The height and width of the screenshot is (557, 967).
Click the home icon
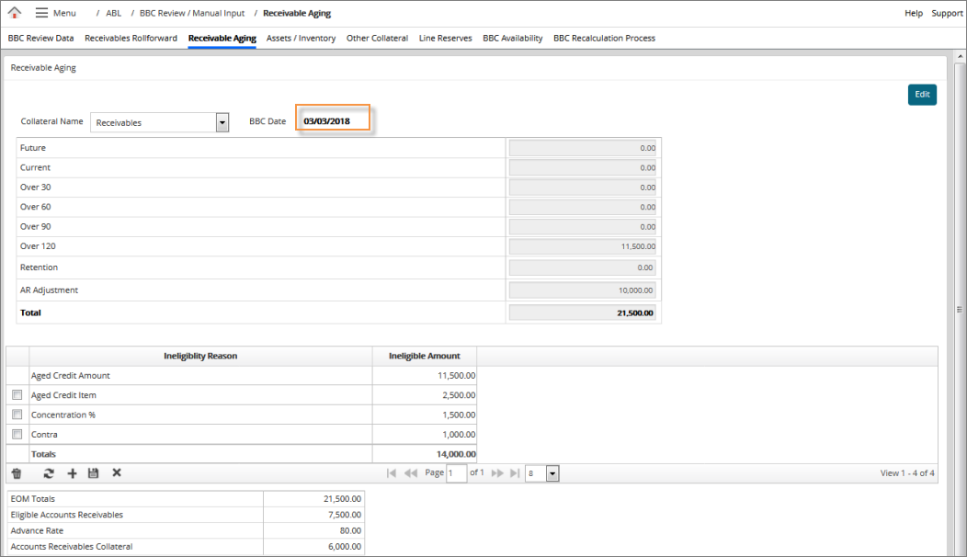[x=14, y=13]
